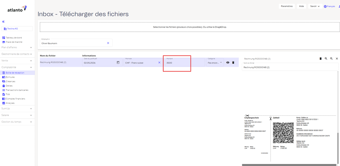
Task: Zoom in on the invoice preview
Action: (x=326, y=59)
